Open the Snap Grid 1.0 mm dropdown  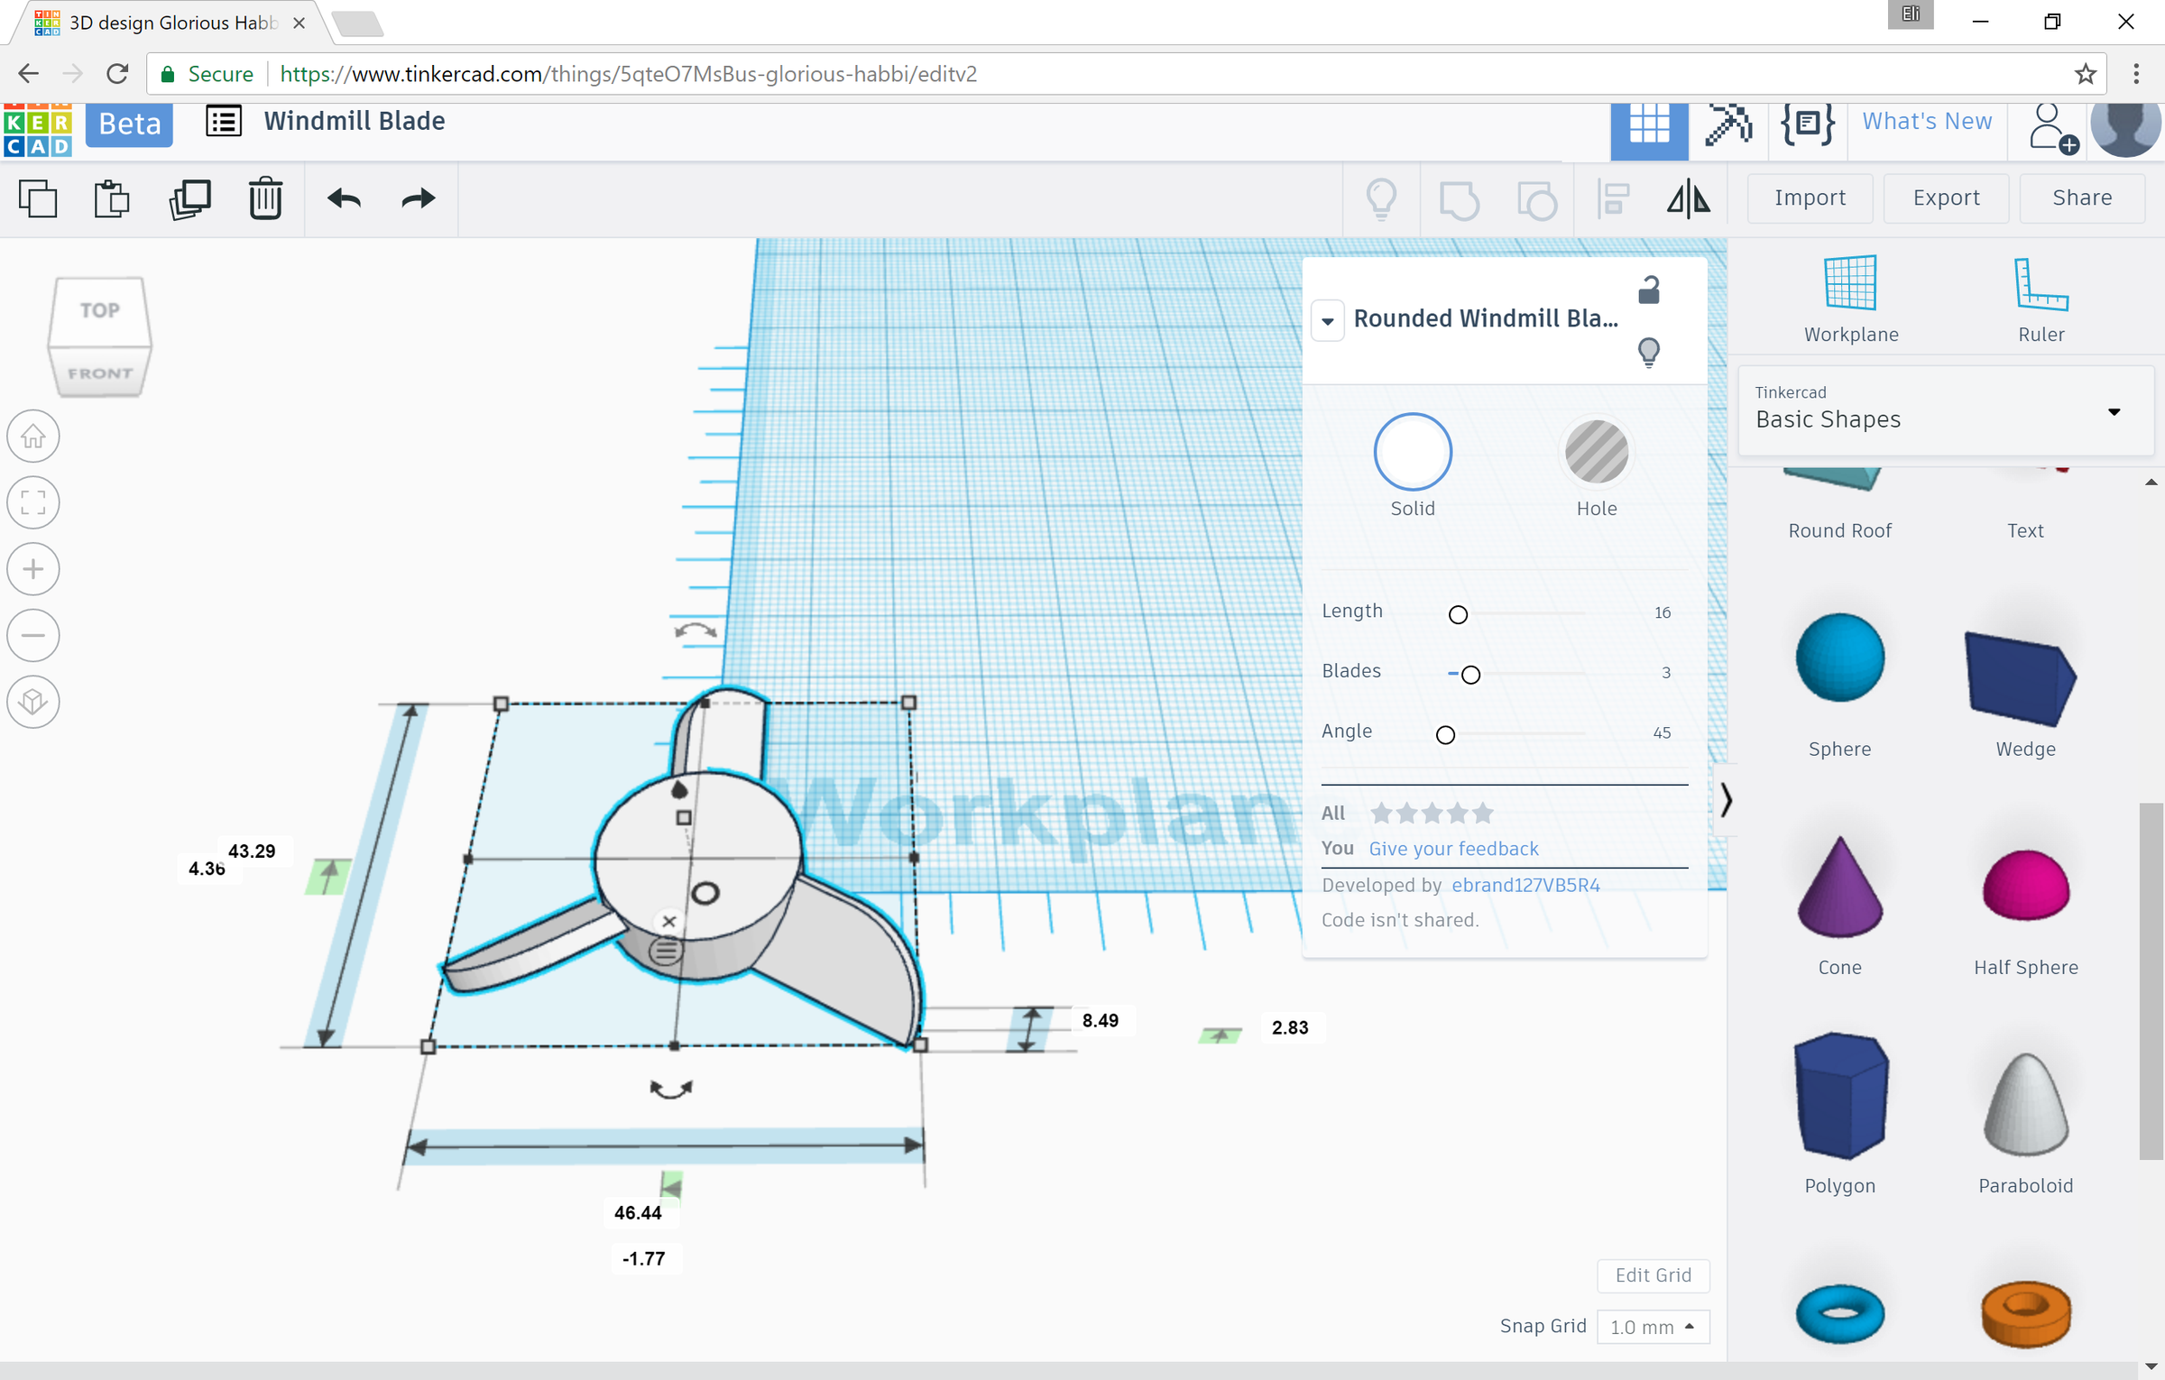(x=1652, y=1327)
